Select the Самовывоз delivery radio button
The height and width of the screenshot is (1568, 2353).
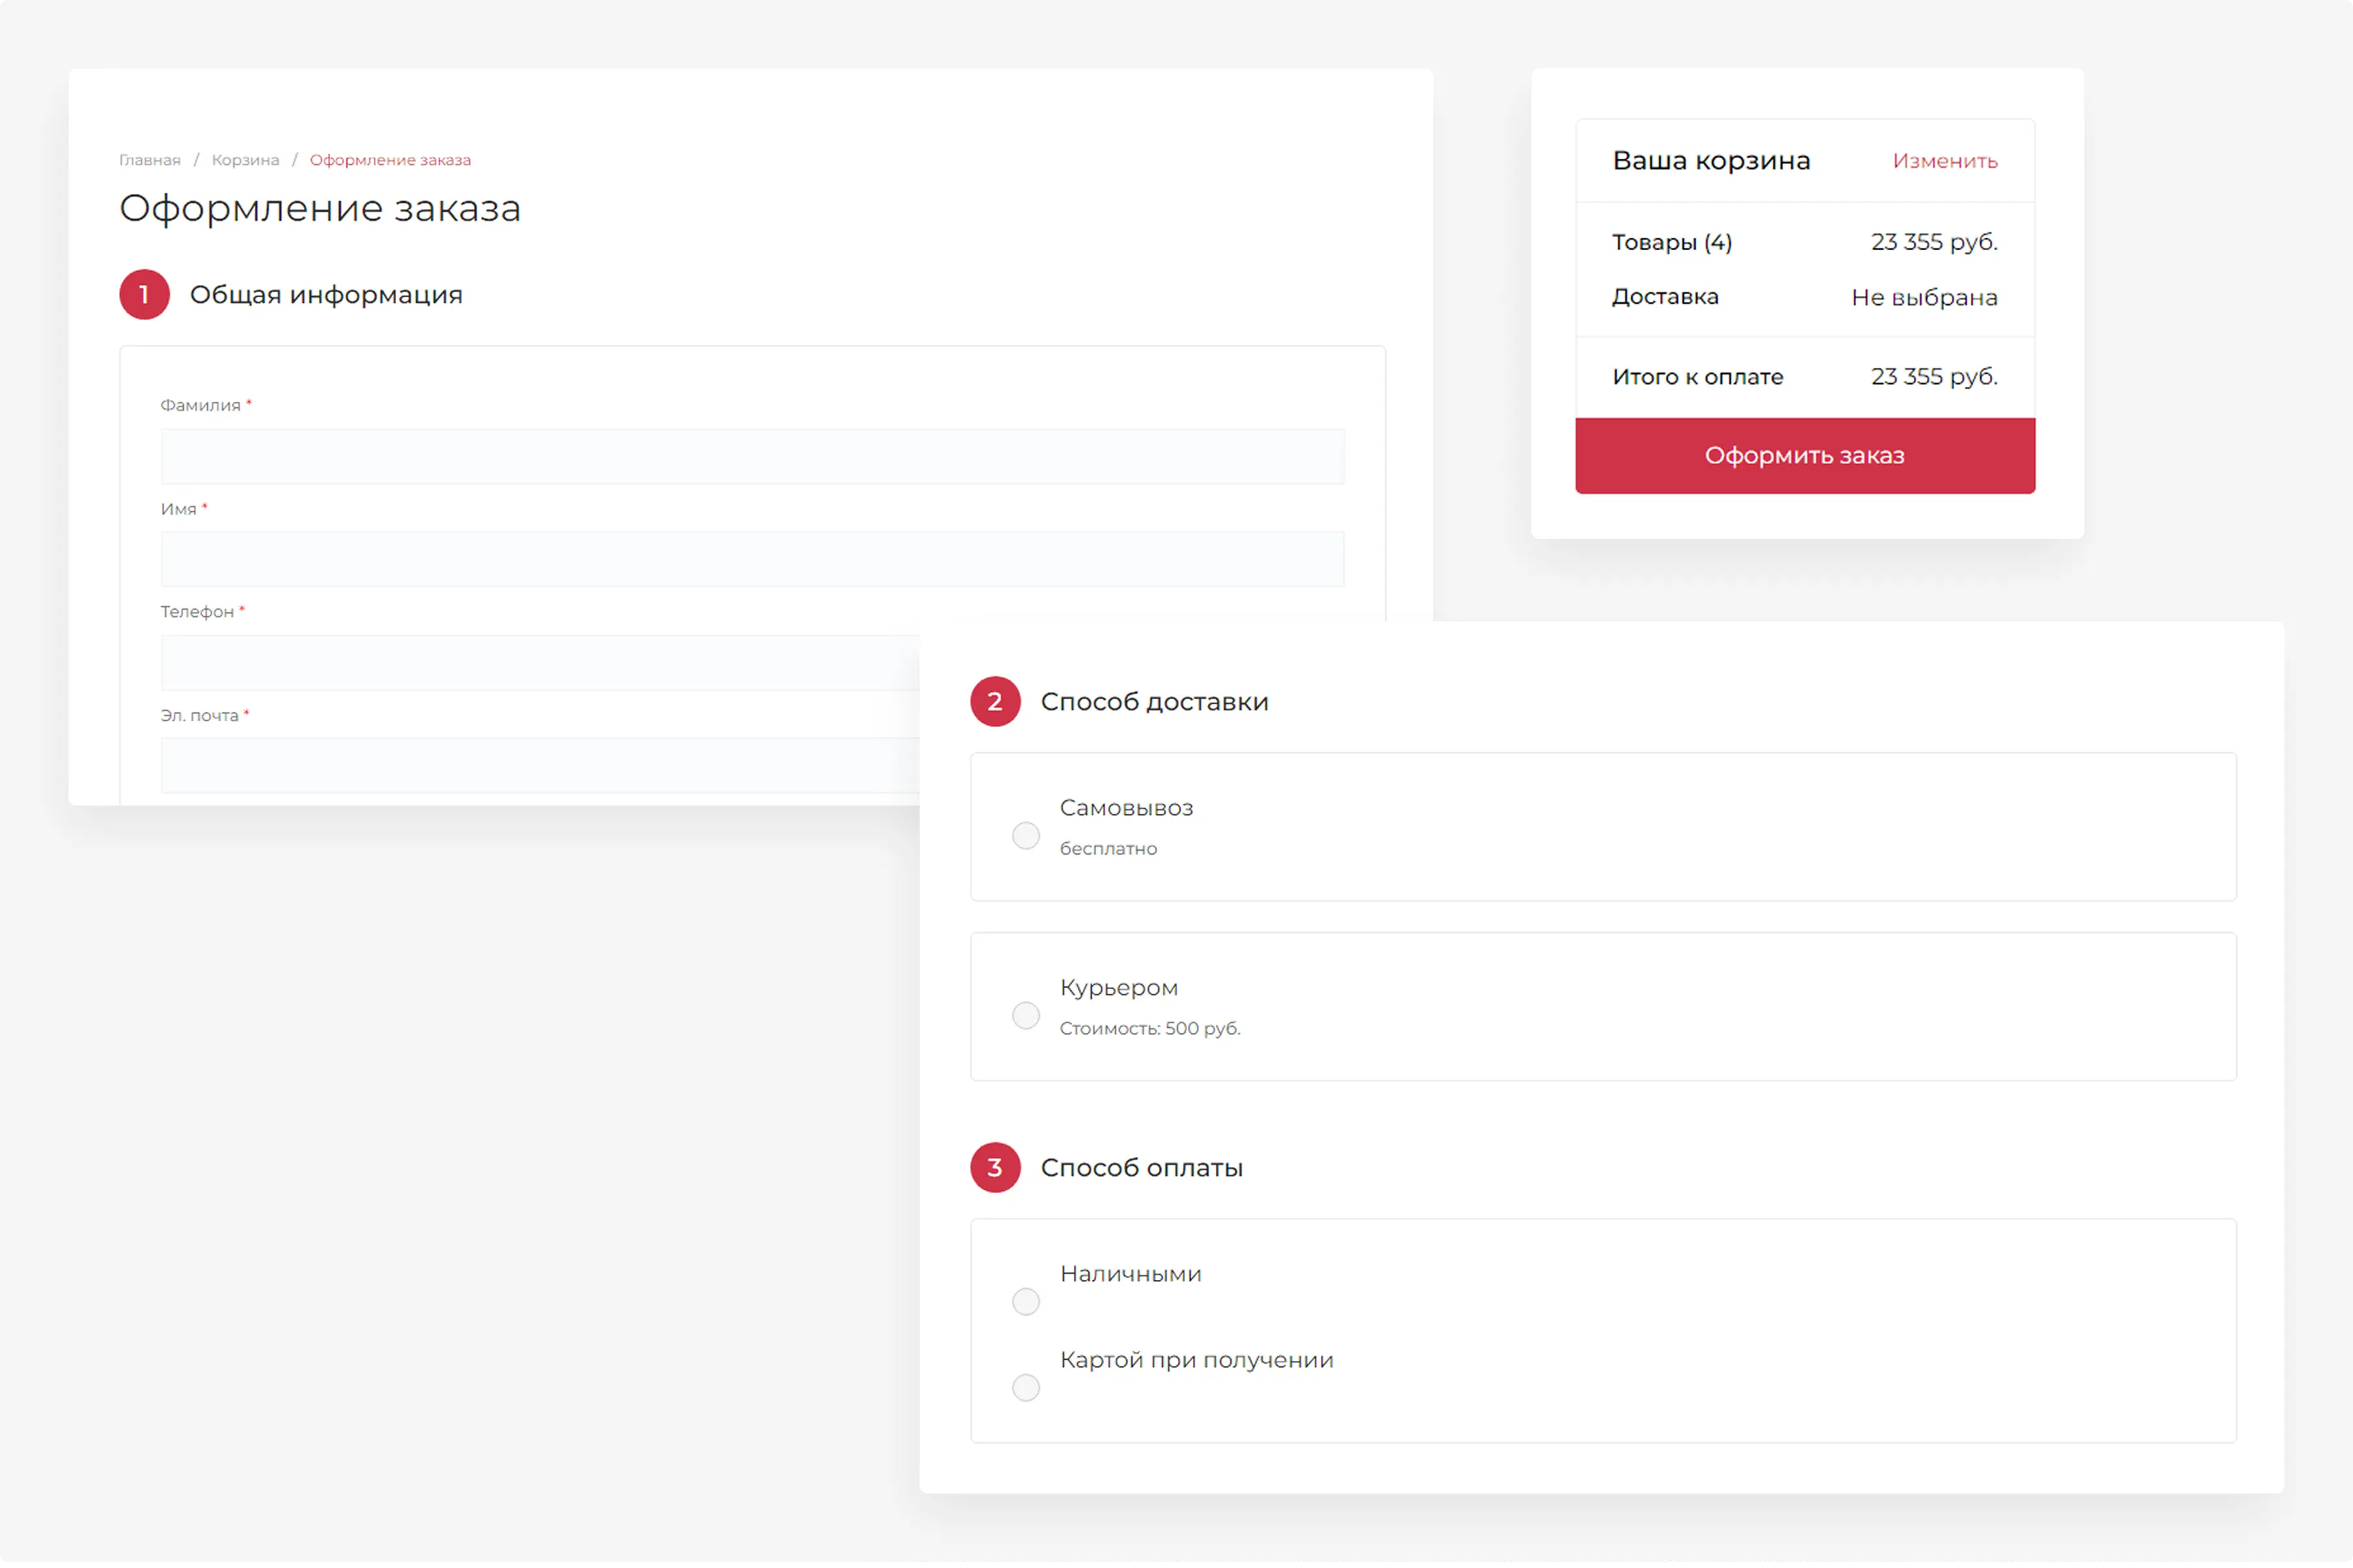tap(1026, 836)
